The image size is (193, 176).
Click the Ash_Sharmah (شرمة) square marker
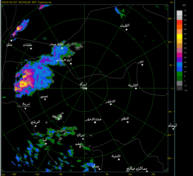25,108
